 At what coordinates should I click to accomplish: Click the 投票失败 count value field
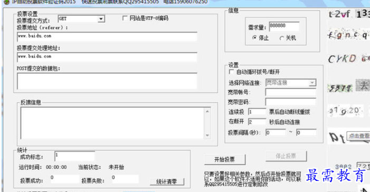tap(125, 179)
